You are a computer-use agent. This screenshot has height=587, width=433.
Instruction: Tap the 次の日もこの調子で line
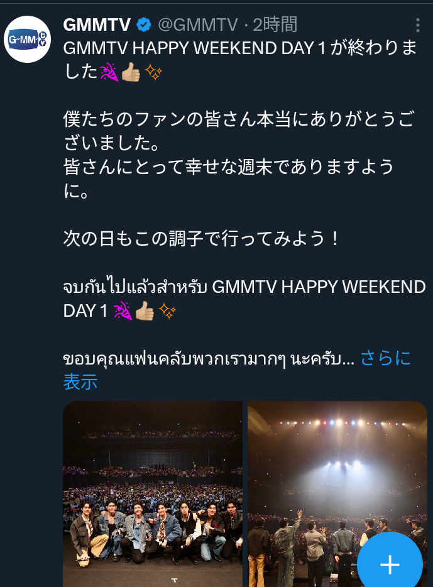201,238
